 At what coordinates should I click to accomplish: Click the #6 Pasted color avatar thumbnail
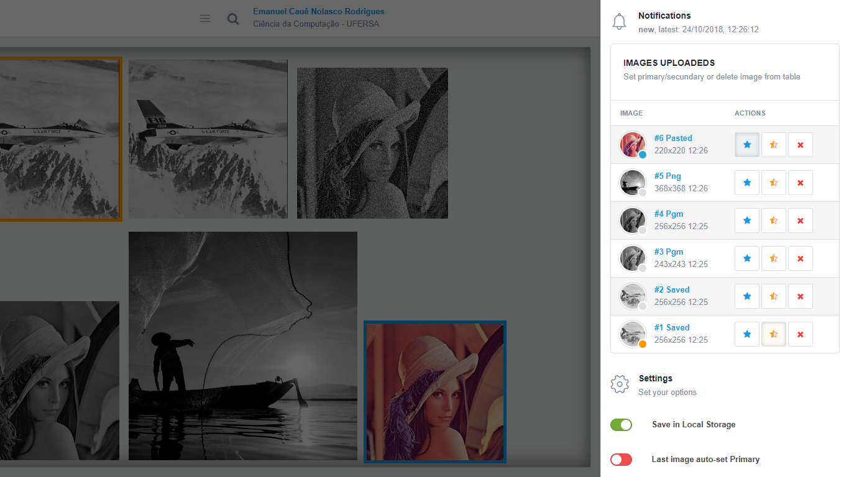633,145
